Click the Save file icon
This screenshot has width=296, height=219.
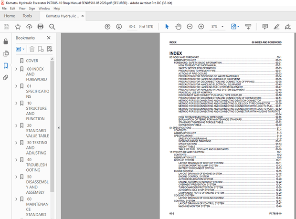click(6, 27)
